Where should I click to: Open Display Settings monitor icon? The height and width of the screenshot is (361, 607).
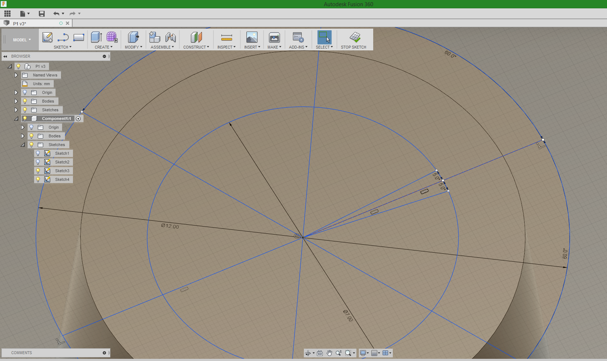coord(363,353)
